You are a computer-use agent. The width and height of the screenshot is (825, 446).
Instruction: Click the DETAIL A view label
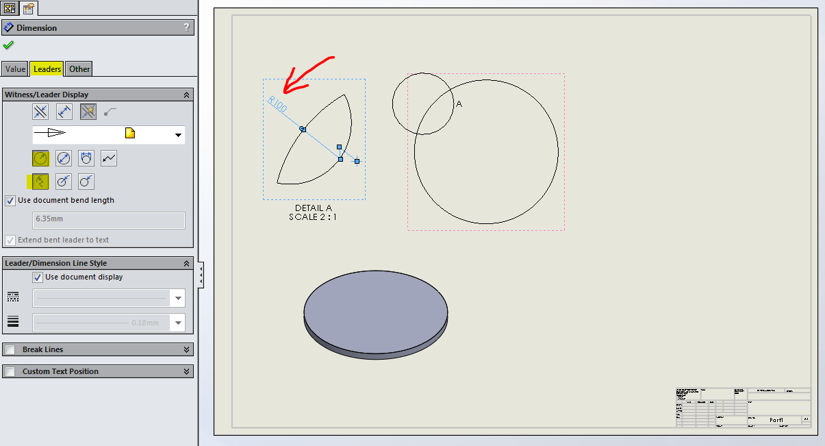(314, 208)
